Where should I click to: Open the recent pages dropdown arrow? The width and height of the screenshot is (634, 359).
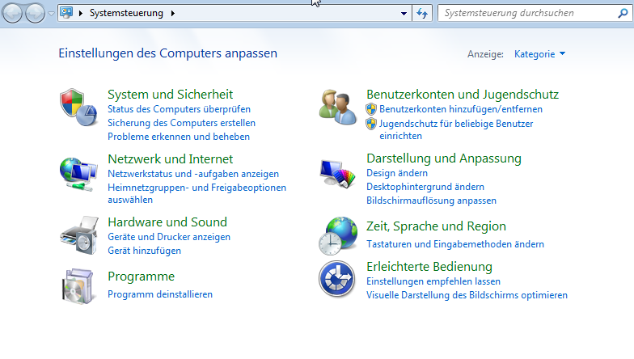[51, 13]
